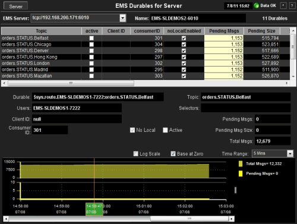Toggle noLocalEnabled checkbox in Denver row
This screenshot has height=224, width=297.
[x=184, y=51]
